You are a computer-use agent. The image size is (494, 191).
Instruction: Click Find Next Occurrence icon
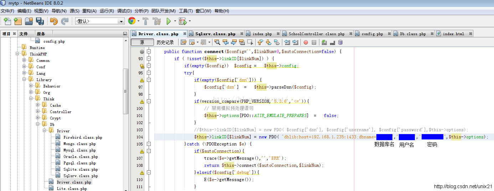point(233,42)
